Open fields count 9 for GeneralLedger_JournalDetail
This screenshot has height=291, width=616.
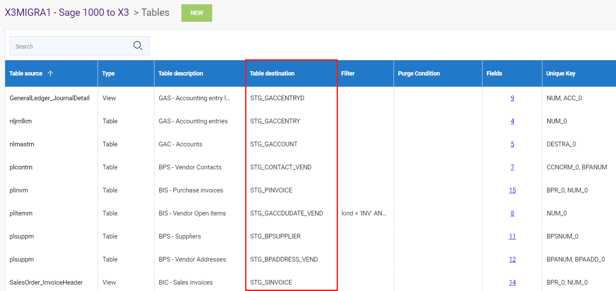click(512, 98)
